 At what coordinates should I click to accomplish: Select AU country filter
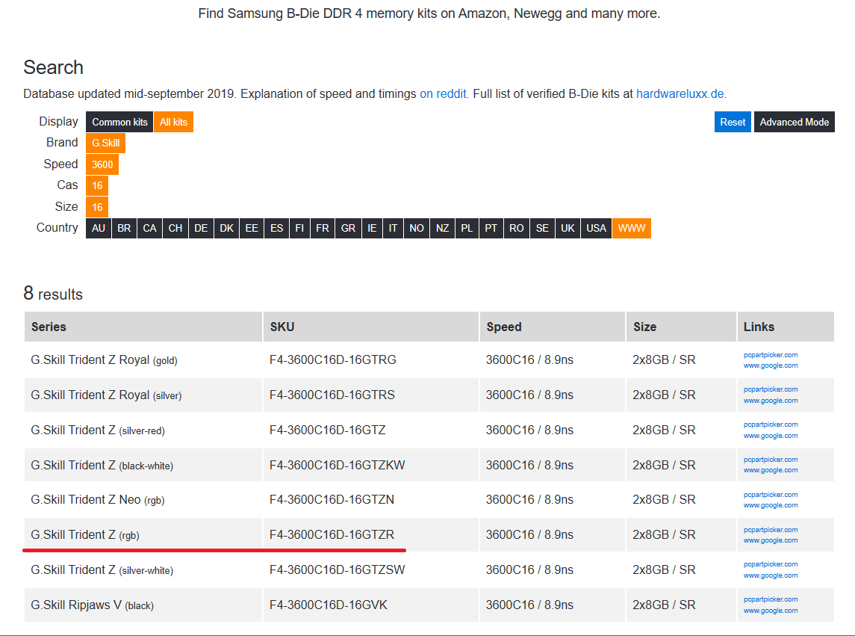[x=99, y=228]
